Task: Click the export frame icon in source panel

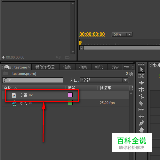Action: click(x=67, y=57)
